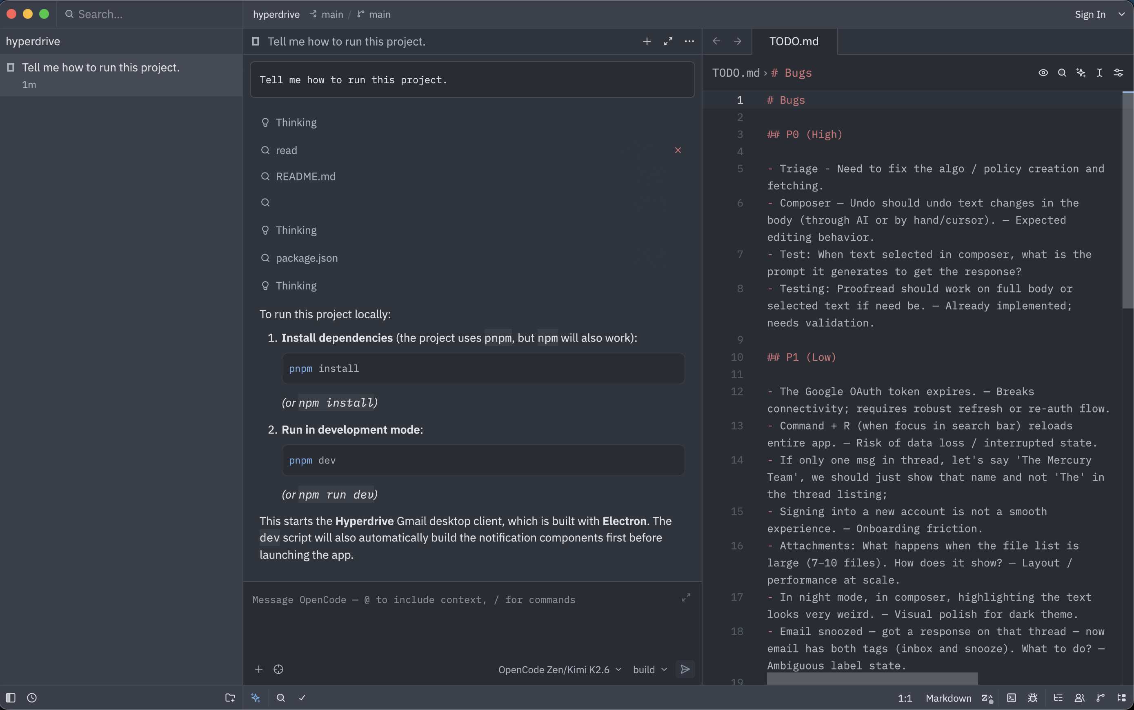Click the Sign In button
This screenshot has height=710, width=1134.
1090,15
